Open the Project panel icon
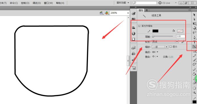This screenshot has width=197, height=104. pos(134,68)
